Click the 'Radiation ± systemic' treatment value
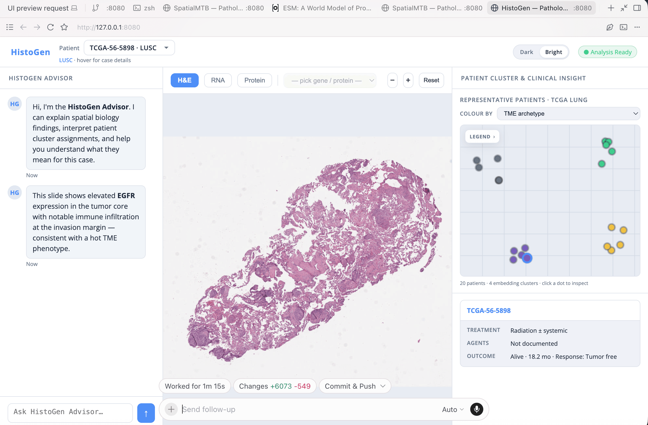 pyautogui.click(x=539, y=330)
